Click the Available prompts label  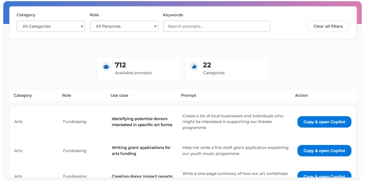(x=133, y=73)
